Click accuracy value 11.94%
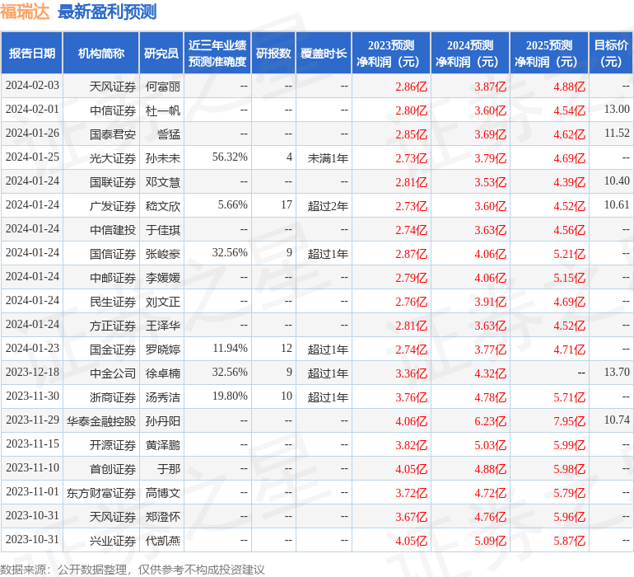Screen dimensions: 634x577 (230, 348)
